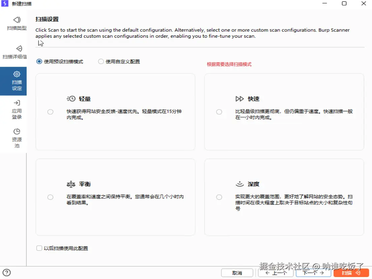Click the 快速 card heading text
The height and width of the screenshot is (279, 372).
point(253,99)
